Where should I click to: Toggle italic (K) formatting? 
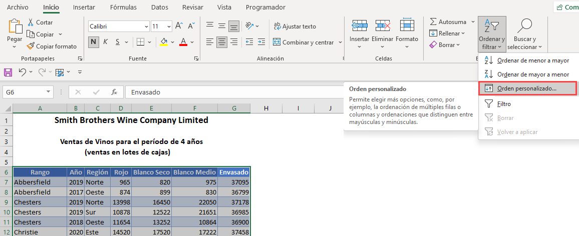pyautogui.click(x=105, y=41)
